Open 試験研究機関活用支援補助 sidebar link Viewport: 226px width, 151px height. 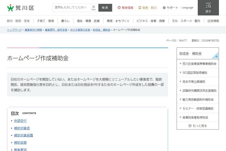coord(198,91)
